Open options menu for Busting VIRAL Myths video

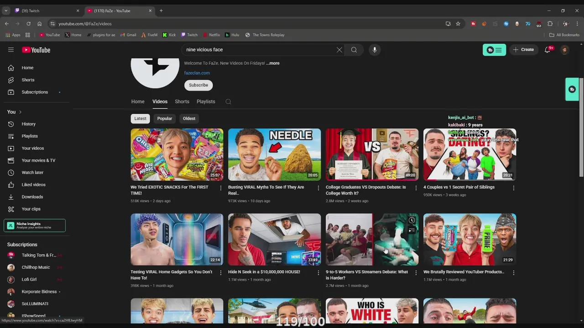[318, 188]
